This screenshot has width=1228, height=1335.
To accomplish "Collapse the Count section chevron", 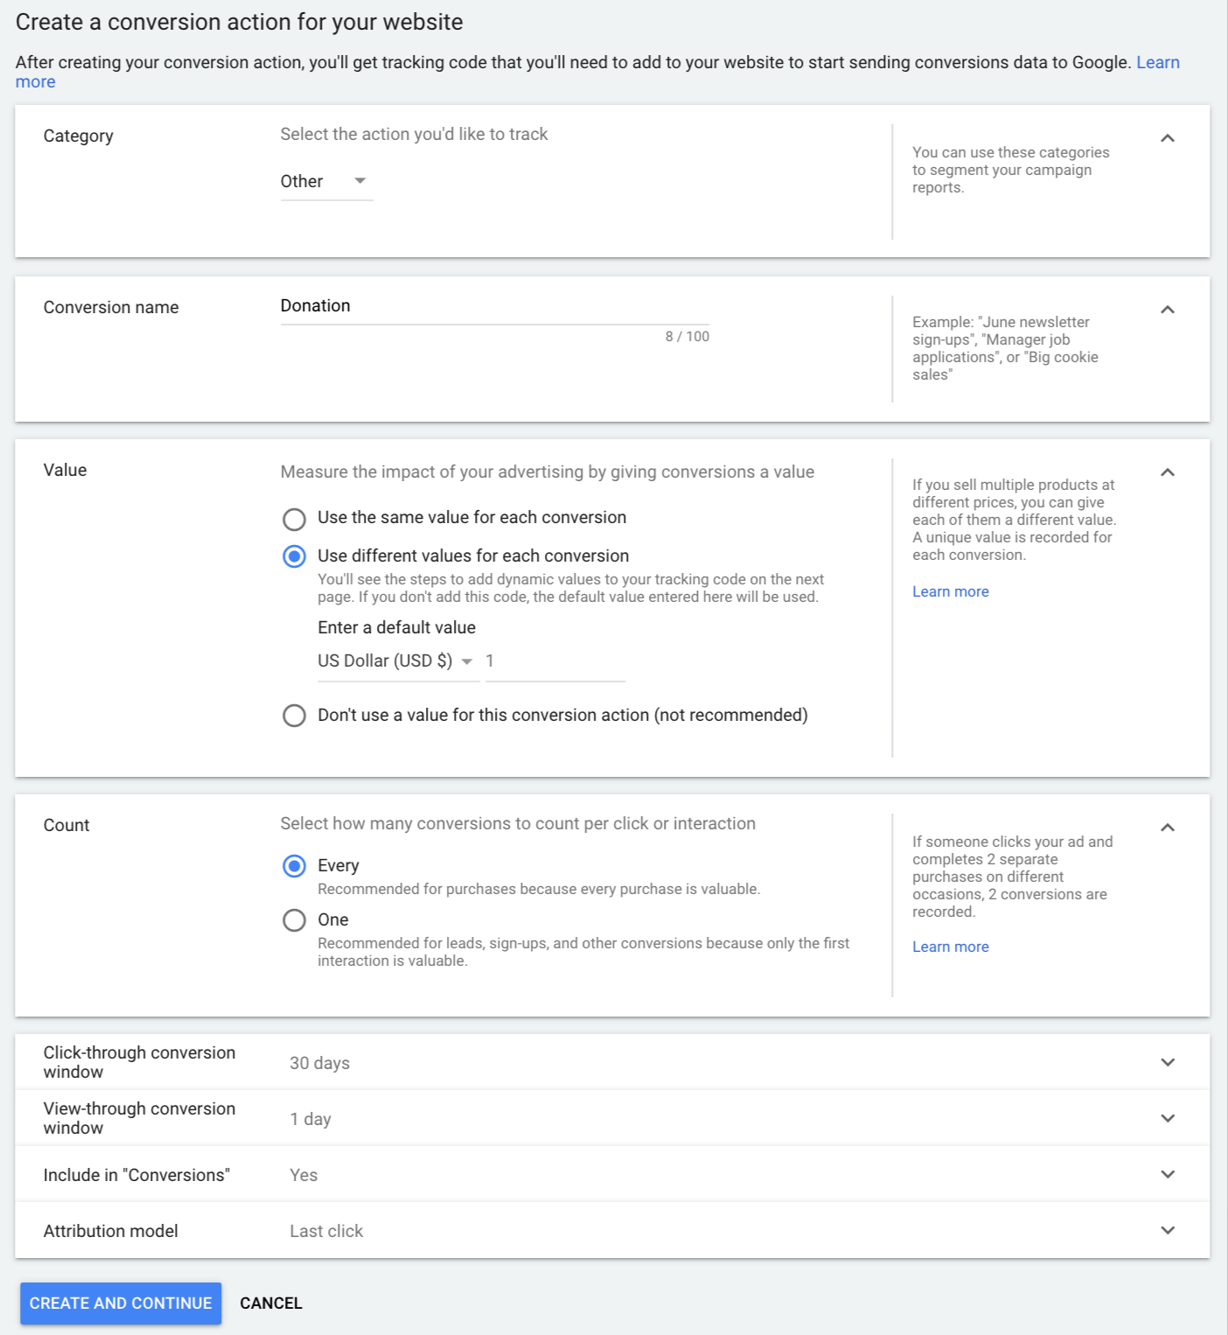I will tap(1167, 828).
